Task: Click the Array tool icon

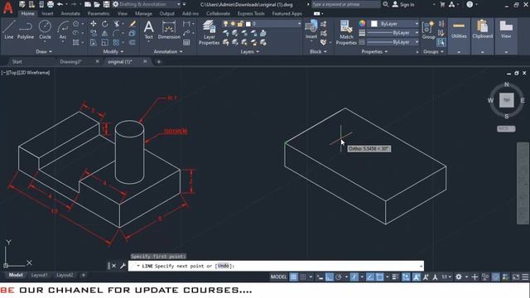Action: 116,42
